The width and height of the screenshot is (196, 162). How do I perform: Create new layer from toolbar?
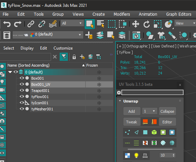[x=89, y=35]
